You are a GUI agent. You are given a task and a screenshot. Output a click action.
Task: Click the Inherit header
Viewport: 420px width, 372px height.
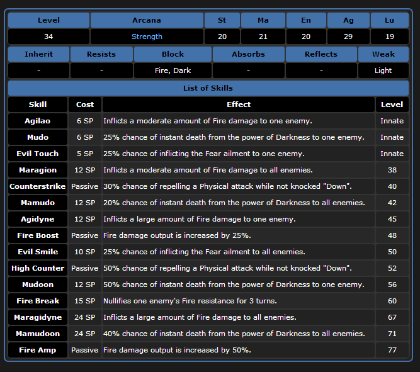39,54
